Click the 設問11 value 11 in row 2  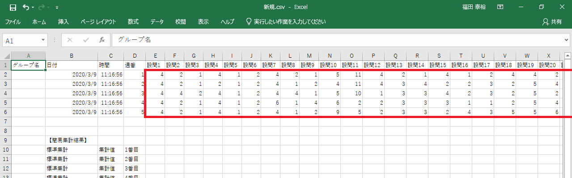tap(352, 75)
